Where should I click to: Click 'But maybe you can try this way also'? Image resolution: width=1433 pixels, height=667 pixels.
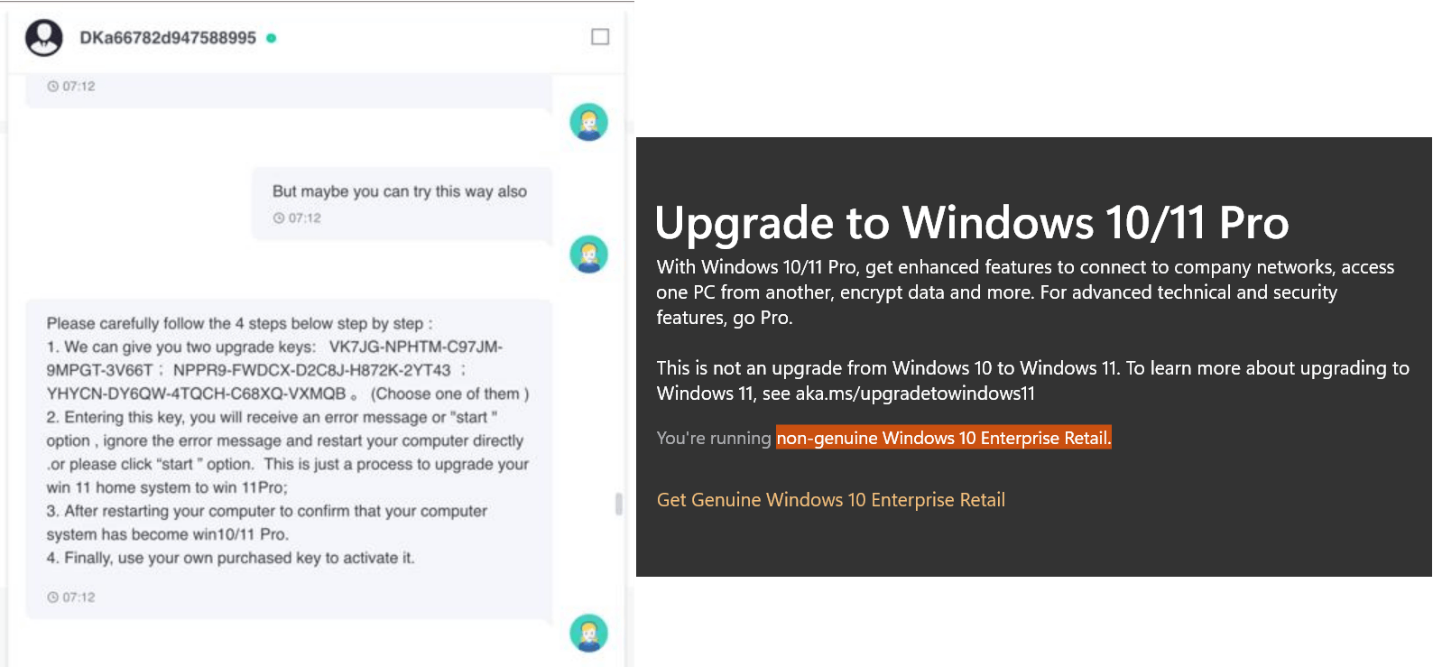[400, 191]
